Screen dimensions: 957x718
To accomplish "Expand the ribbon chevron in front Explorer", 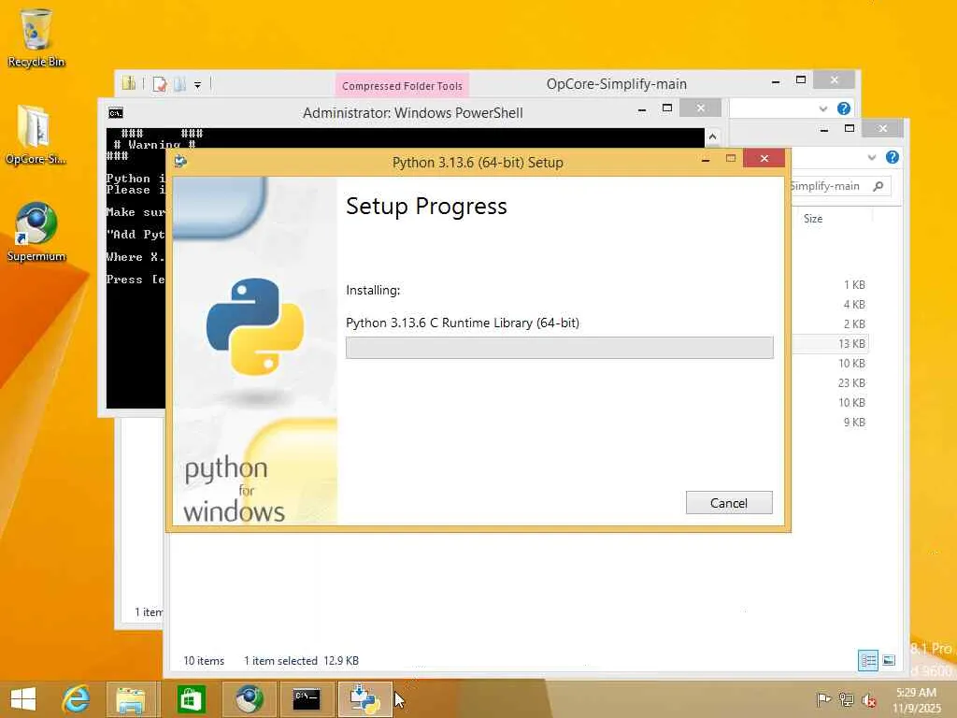I will point(872,157).
